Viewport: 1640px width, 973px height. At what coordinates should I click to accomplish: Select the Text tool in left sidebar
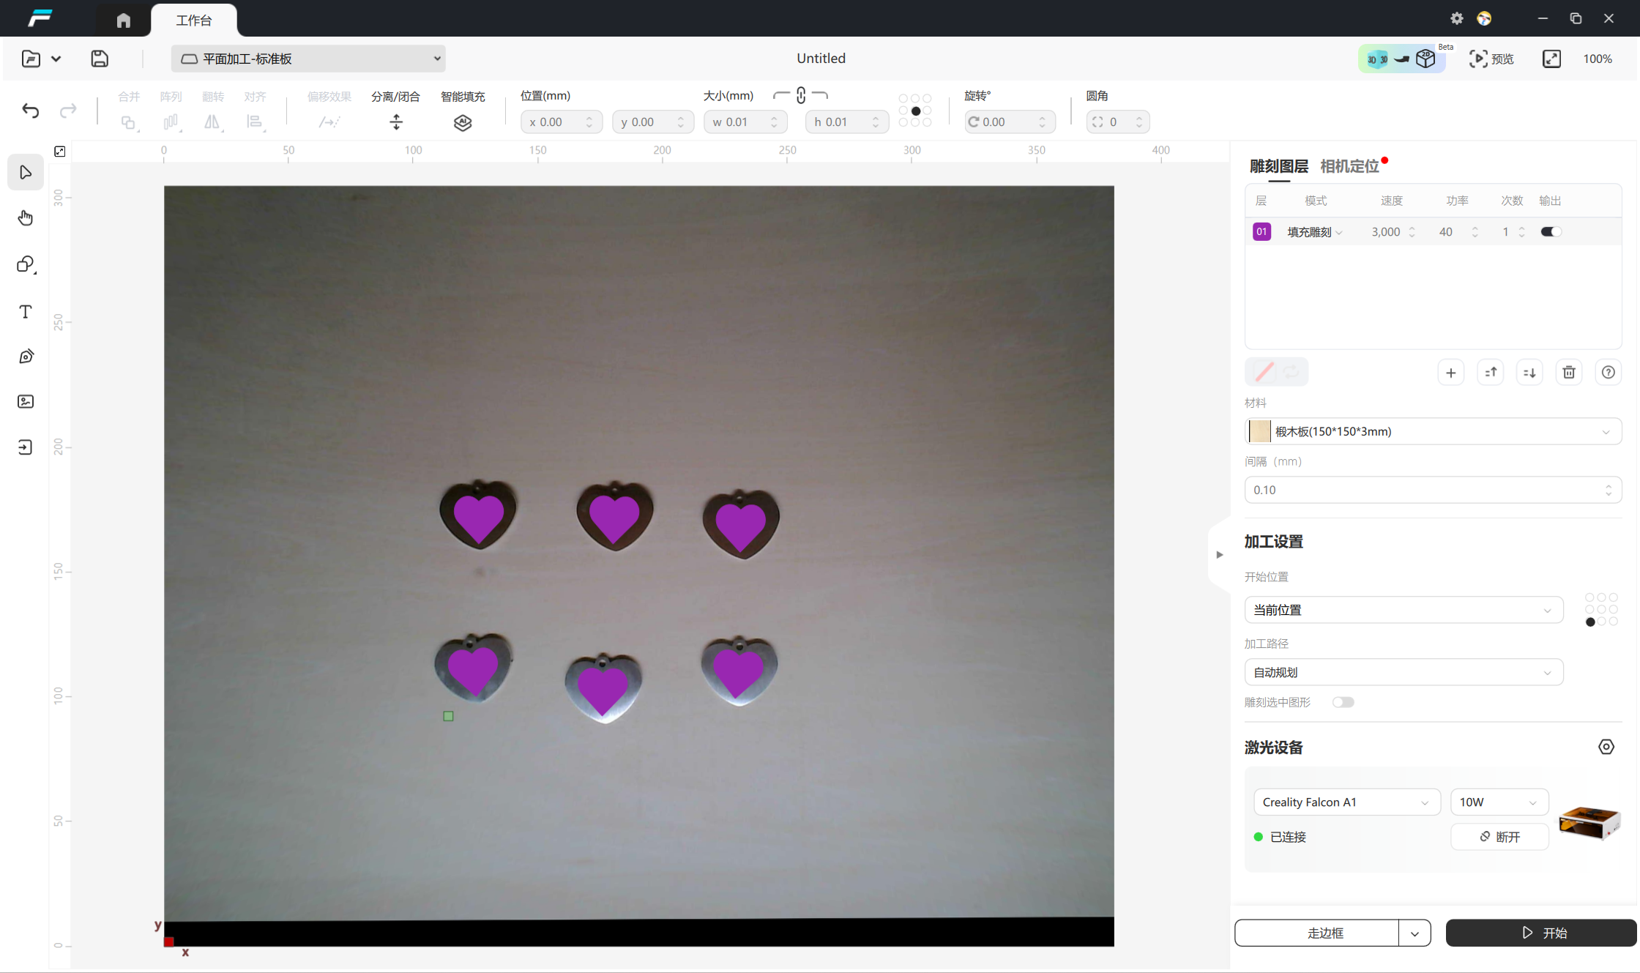[26, 312]
